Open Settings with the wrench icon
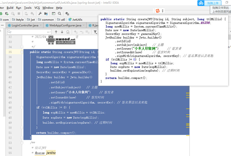231x156 pixels. click(40, 14)
